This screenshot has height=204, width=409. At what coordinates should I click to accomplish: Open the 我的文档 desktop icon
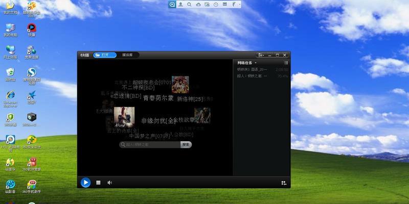click(10, 8)
